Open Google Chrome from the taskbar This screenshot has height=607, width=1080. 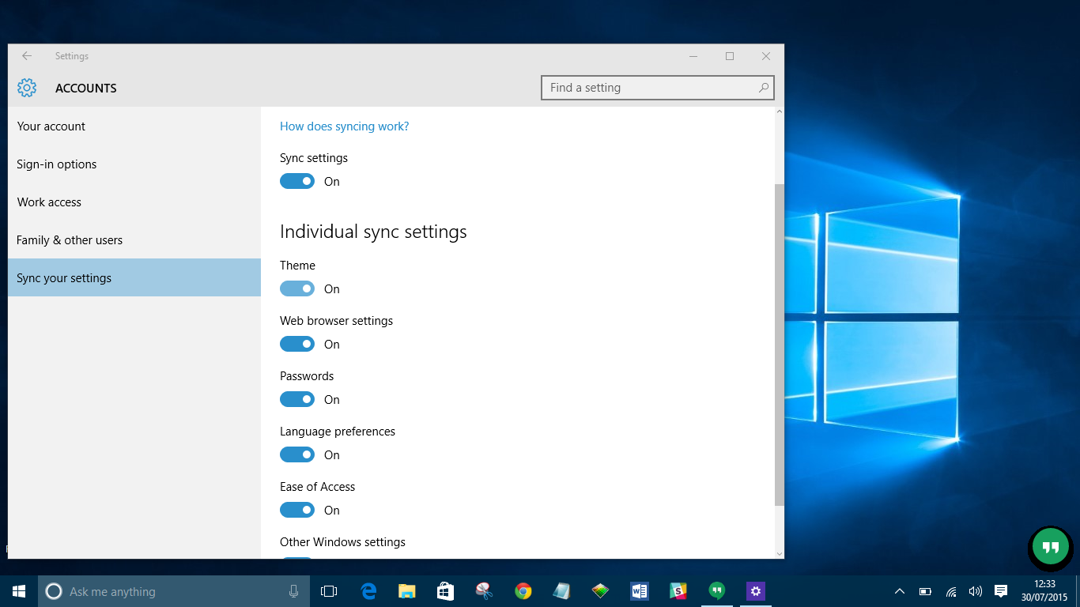click(x=523, y=591)
